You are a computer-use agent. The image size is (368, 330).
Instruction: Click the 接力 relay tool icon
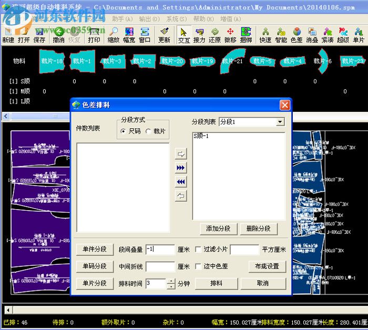click(199, 35)
